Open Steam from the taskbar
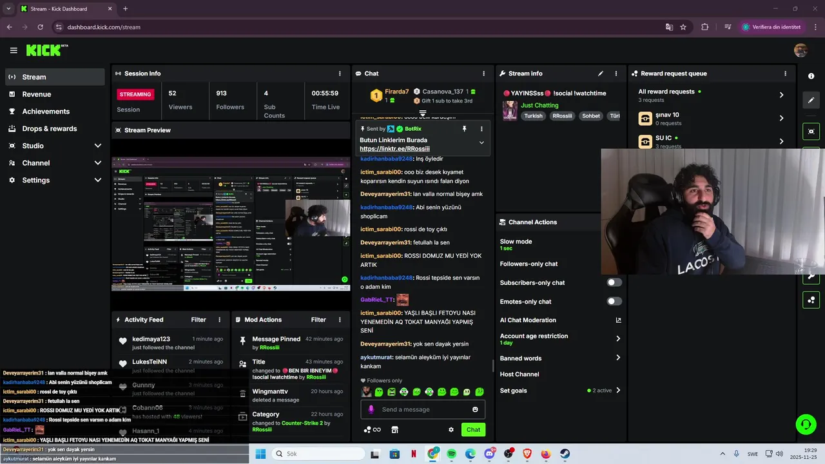Viewport: 825px width, 464px height. tap(565, 454)
